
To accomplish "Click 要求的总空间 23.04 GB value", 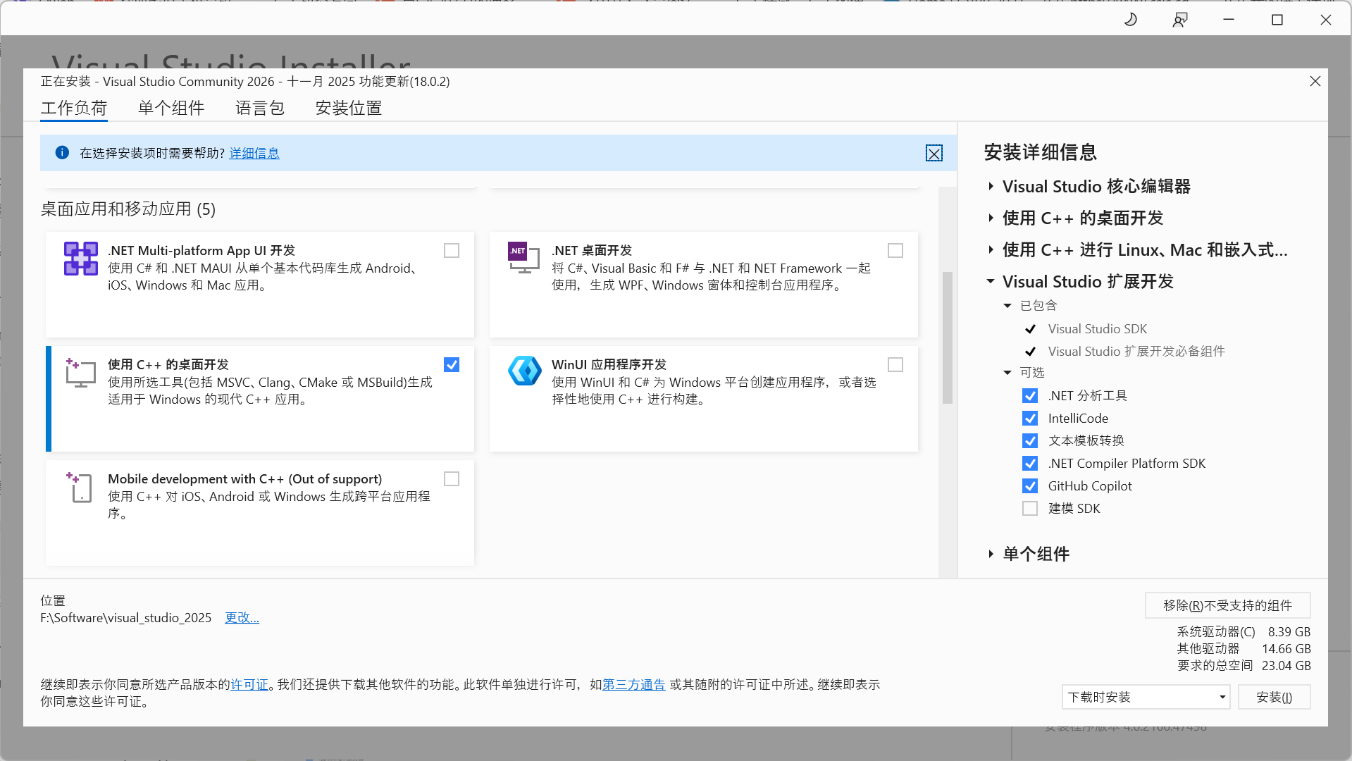I will [x=1286, y=666].
